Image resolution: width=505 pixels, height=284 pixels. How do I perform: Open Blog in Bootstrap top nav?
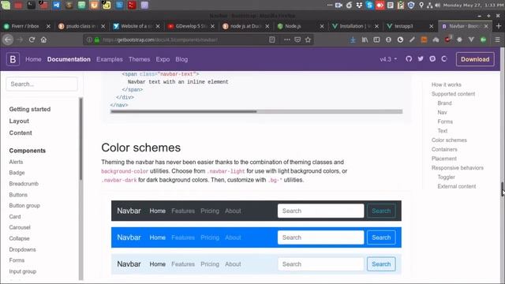pos(181,59)
